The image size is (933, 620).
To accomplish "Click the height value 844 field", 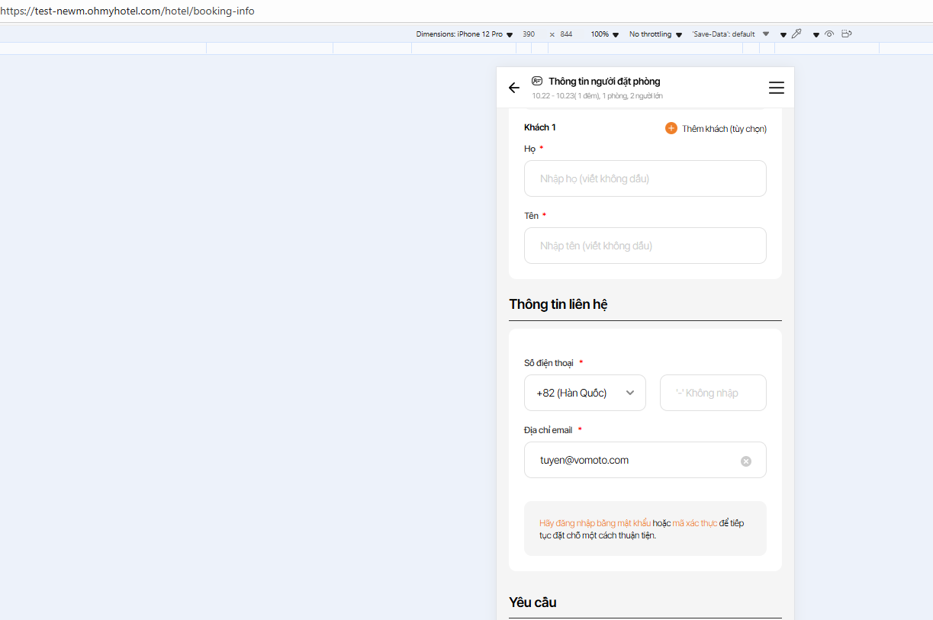I will point(566,34).
